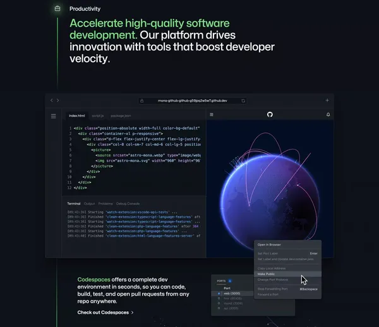Screen dimensions: 379x327
Task: Select the mysql (3306) port row
Action: 232,304
